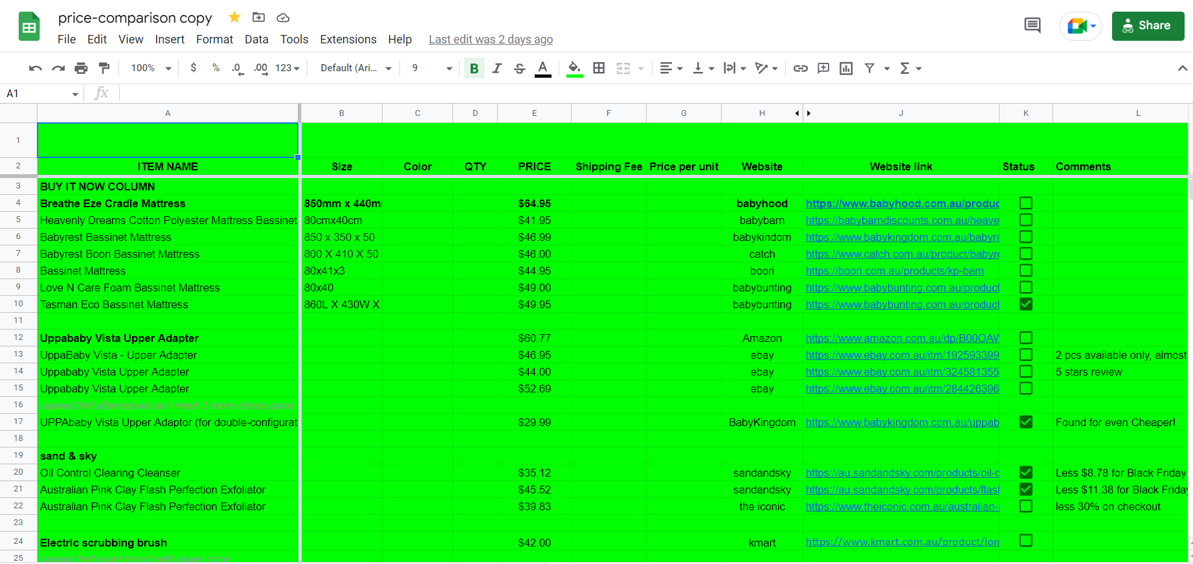Toggle Italic formatting
Viewport: 1193px width, 564px height.
point(496,68)
